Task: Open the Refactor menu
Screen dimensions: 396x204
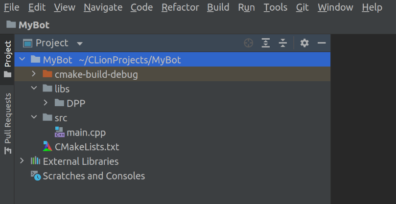Action: point(180,7)
